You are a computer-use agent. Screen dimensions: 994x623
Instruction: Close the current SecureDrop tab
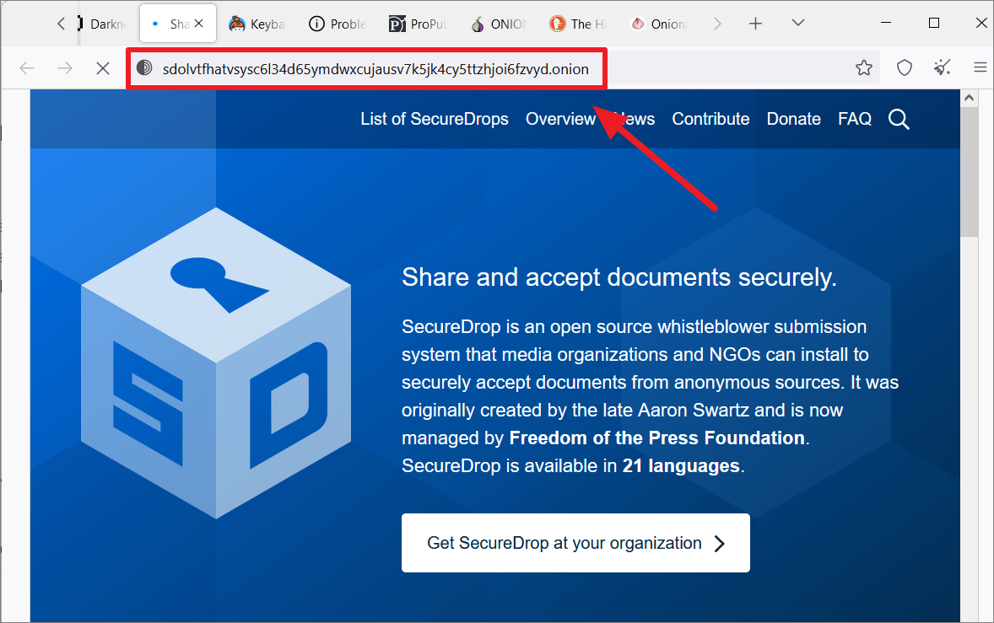(x=199, y=24)
